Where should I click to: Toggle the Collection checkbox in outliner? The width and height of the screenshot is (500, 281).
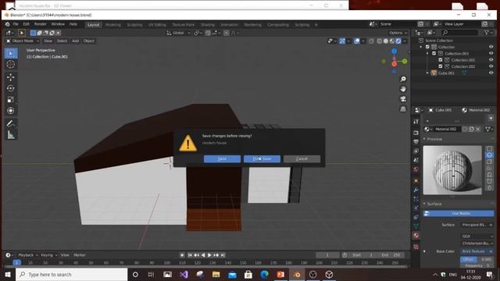(x=427, y=47)
